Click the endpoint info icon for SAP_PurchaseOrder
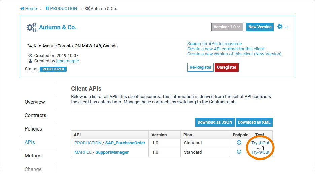 click(x=239, y=143)
